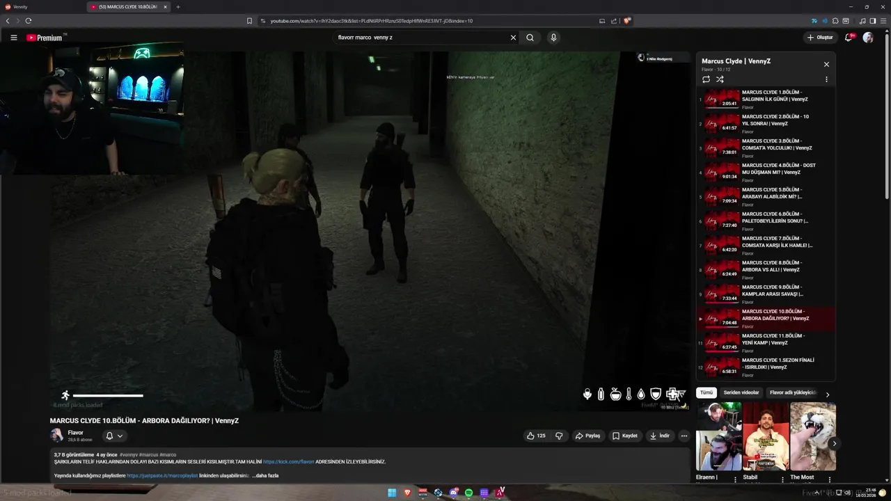Open Discord from the taskbar
Viewport: 891px width, 501px height.
(x=454, y=493)
